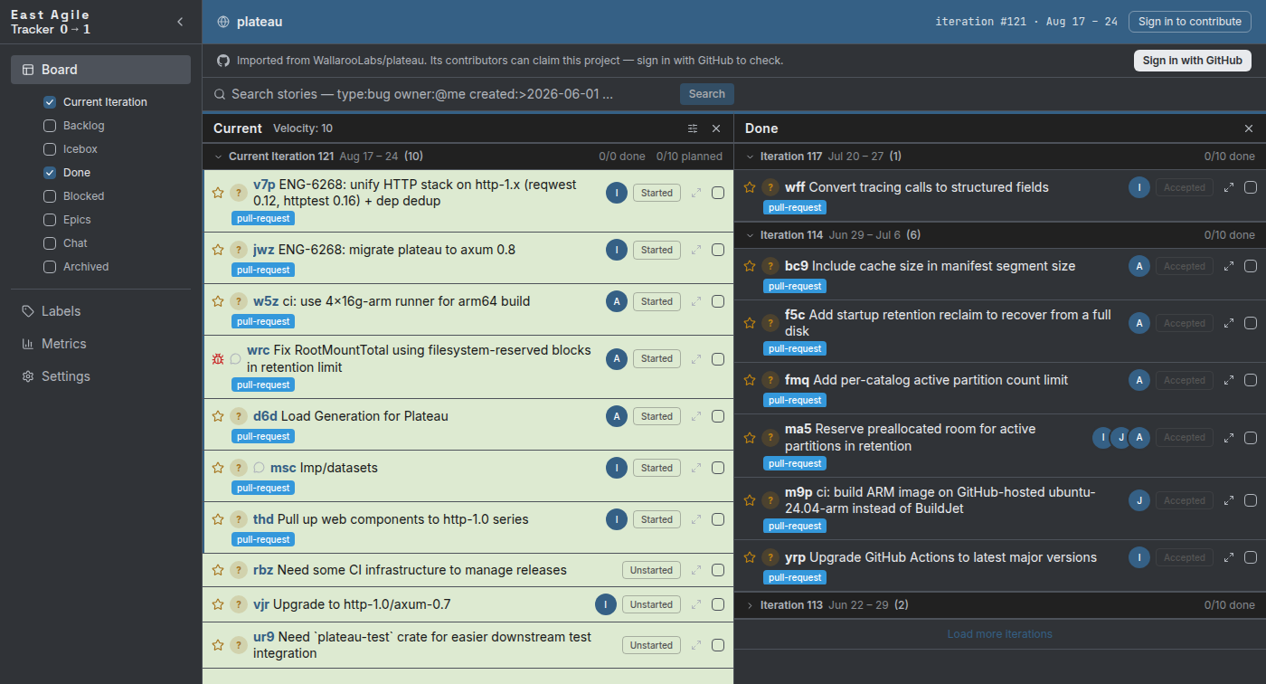Click the Search button
The image size is (1266, 684).
coord(706,94)
